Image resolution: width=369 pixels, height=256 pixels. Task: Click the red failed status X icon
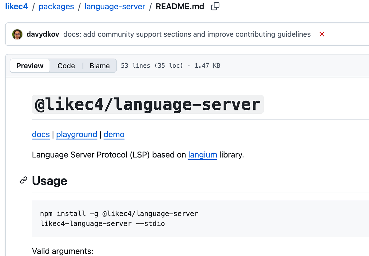322,34
